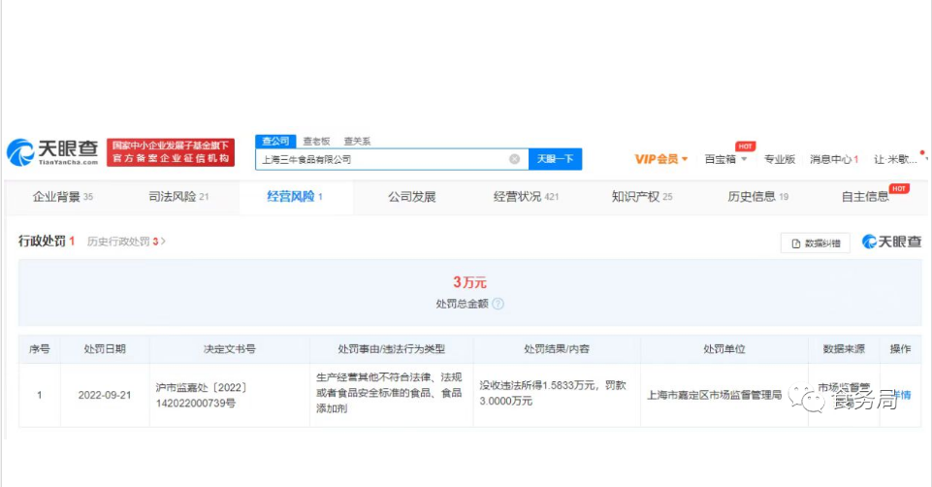
Task: Click the Tianyancha watermark logo beside 数据纠错
Action: (891, 242)
